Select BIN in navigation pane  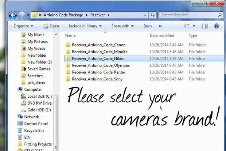(x=27, y=137)
